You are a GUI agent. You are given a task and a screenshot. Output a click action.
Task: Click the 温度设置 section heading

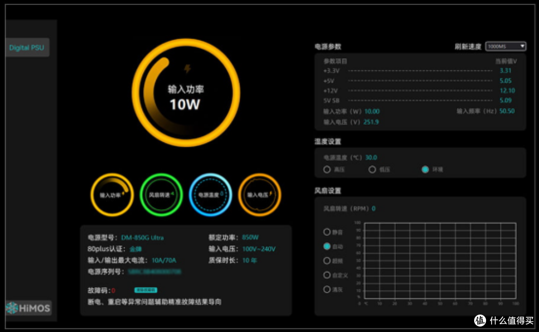pyautogui.click(x=328, y=142)
